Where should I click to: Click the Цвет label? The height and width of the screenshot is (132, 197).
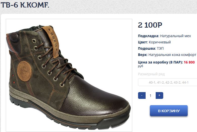142,42
